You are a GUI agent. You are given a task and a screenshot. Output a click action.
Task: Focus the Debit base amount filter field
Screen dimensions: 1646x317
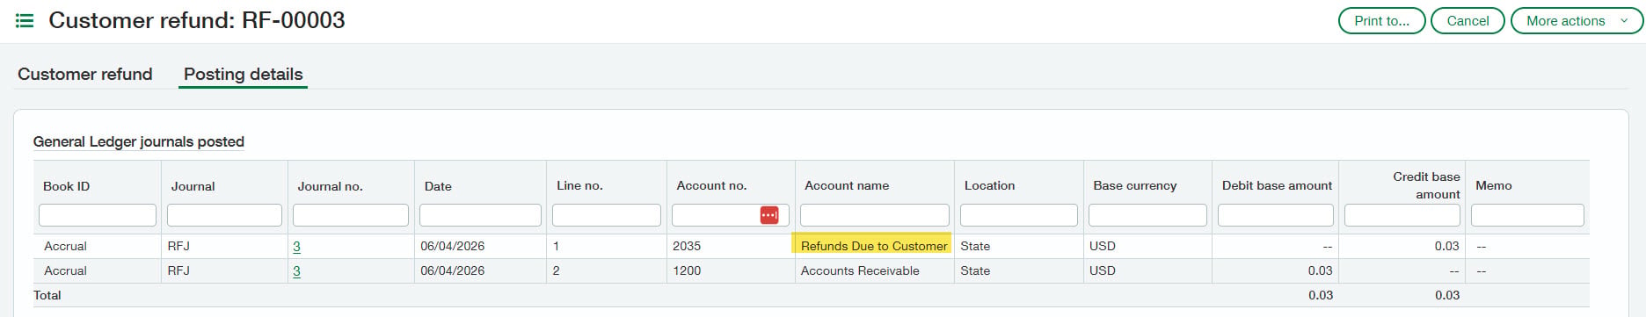click(x=1275, y=215)
